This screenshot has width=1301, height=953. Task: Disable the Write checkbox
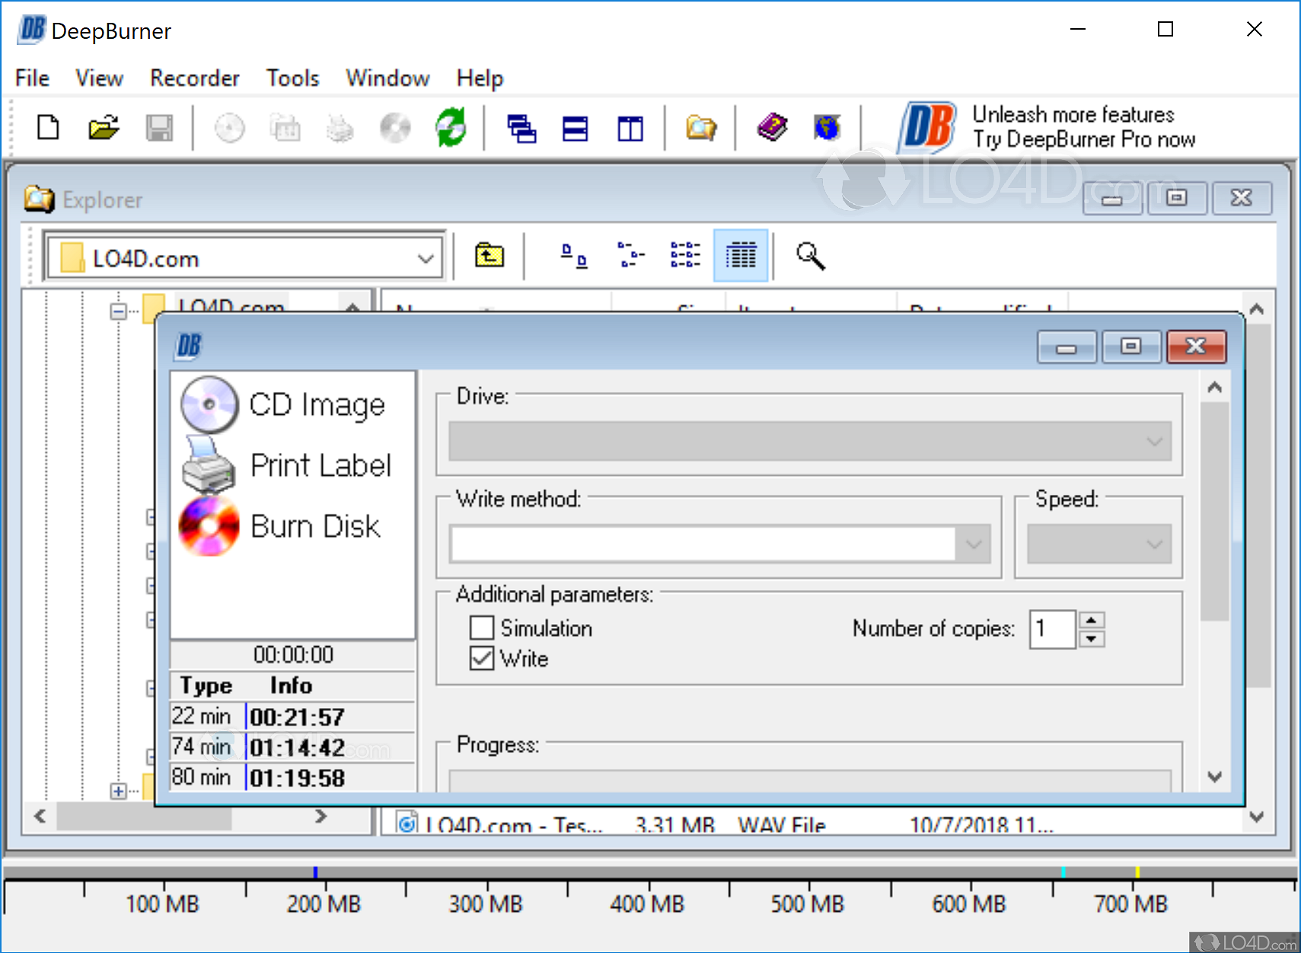click(482, 658)
